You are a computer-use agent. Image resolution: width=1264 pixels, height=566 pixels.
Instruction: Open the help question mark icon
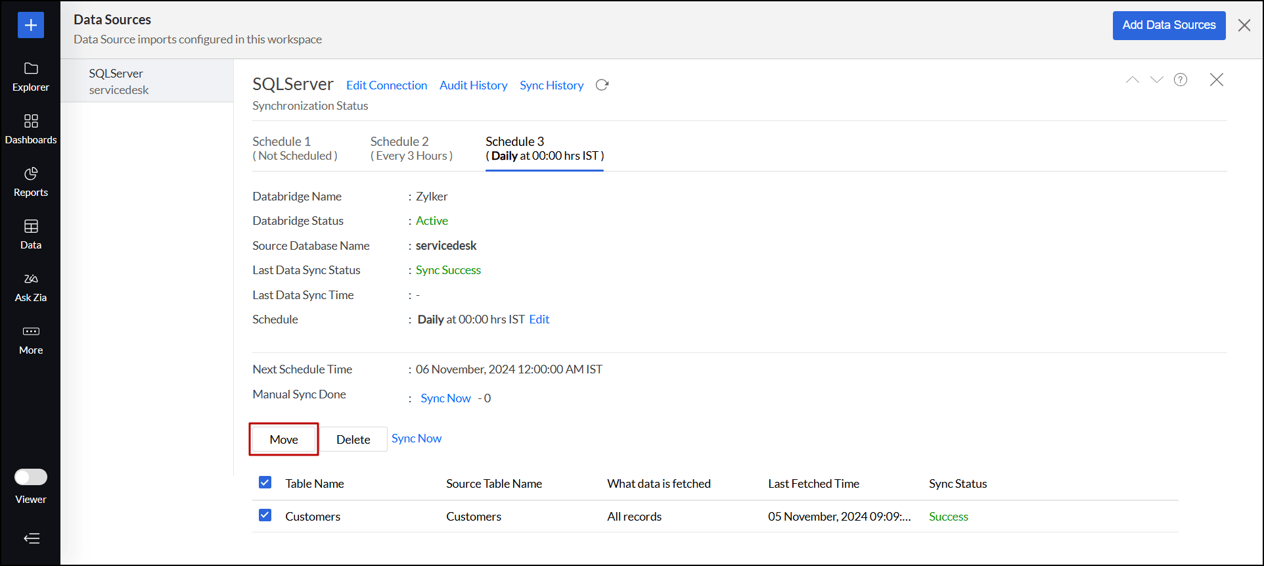(1181, 80)
